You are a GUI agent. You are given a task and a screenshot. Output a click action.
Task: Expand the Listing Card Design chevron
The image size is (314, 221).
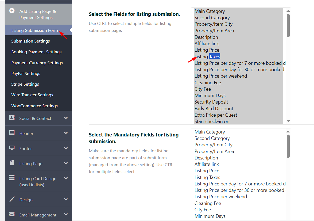[66, 178]
